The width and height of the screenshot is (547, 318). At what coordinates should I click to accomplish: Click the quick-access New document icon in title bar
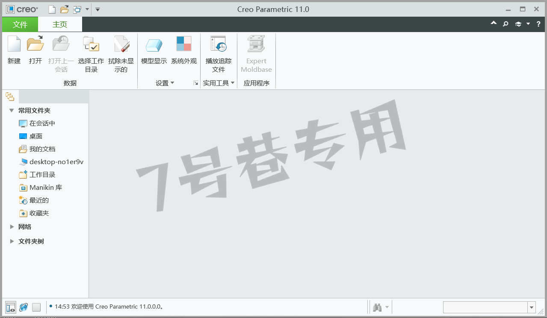[x=52, y=9]
